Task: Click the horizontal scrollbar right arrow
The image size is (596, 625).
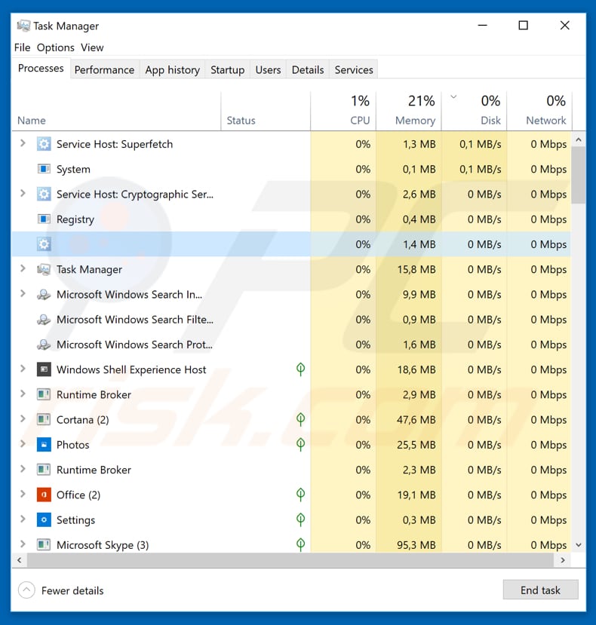Action: pos(563,560)
